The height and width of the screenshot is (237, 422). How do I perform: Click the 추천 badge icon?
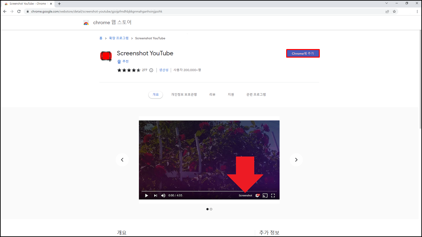(x=119, y=62)
